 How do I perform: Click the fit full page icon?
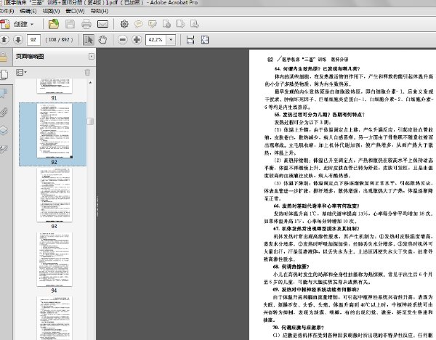tap(205, 40)
